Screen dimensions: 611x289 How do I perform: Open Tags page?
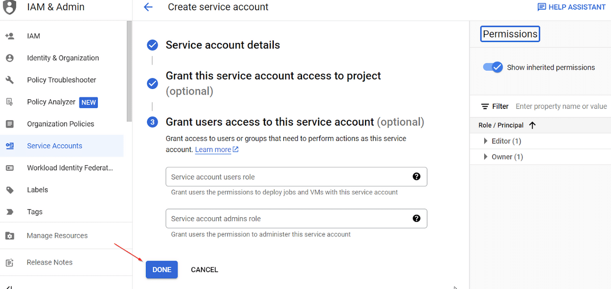(x=35, y=212)
